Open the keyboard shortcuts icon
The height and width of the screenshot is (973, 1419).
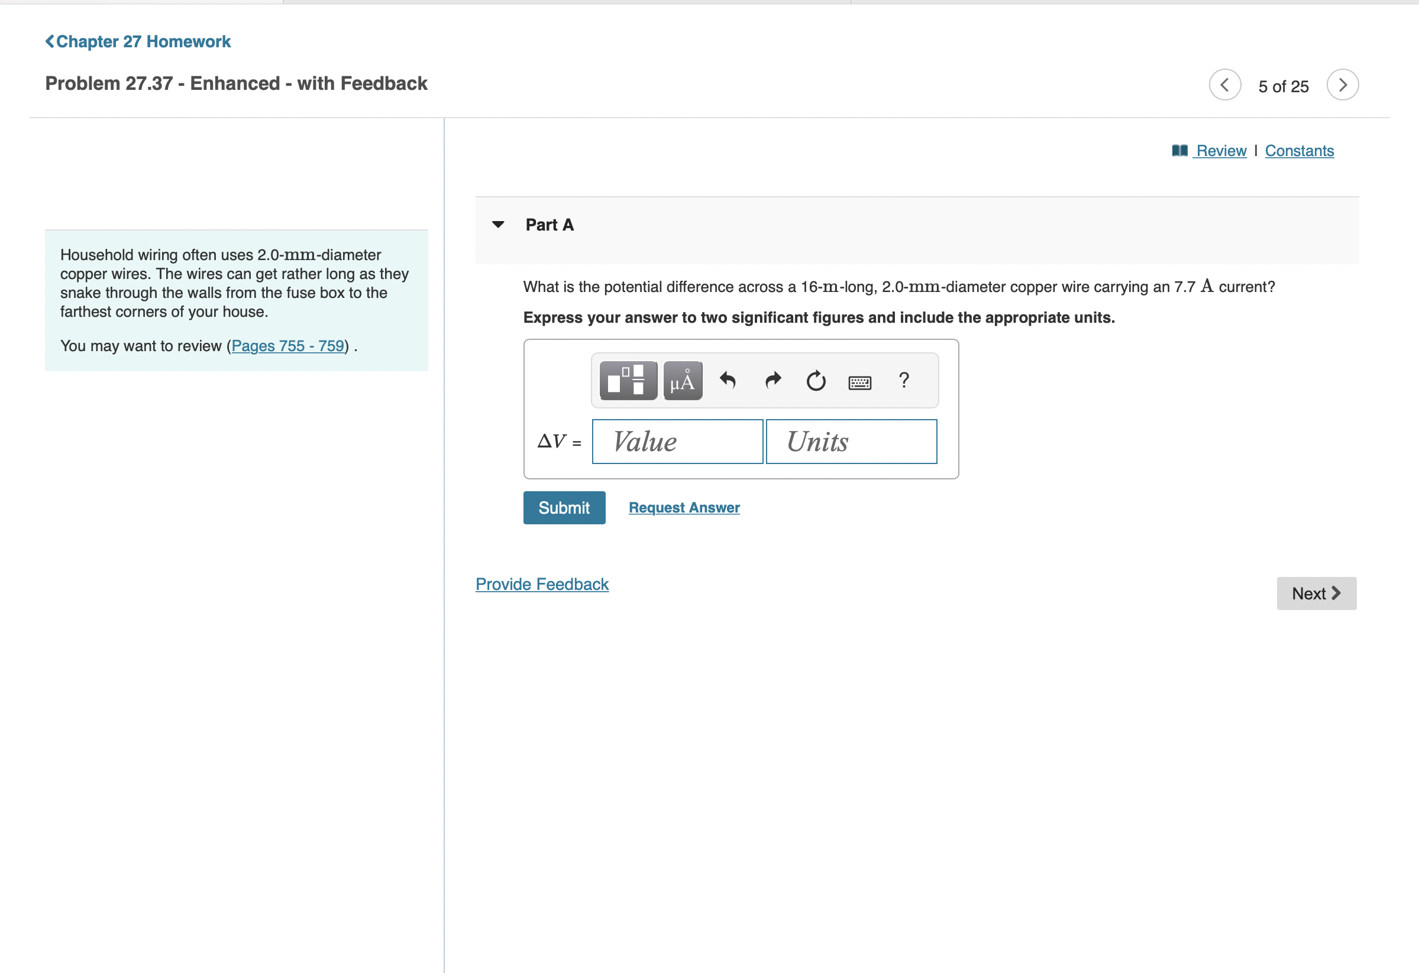coord(859,382)
